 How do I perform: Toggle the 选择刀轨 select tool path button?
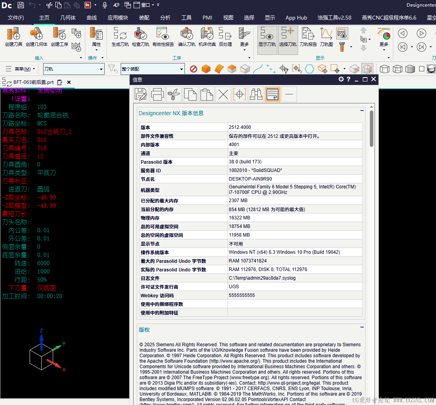(x=288, y=37)
